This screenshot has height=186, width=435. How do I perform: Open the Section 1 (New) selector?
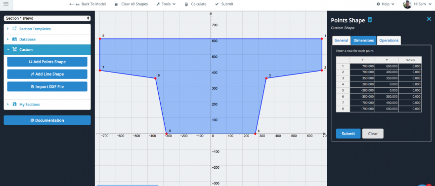[x=47, y=18]
